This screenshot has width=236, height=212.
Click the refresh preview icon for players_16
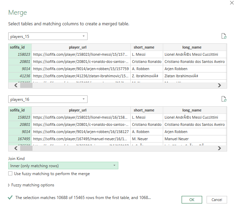click(x=224, y=99)
